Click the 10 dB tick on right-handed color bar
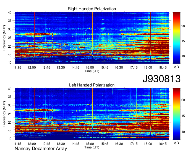The width and height of the screenshot is (188, 152). click(x=183, y=56)
